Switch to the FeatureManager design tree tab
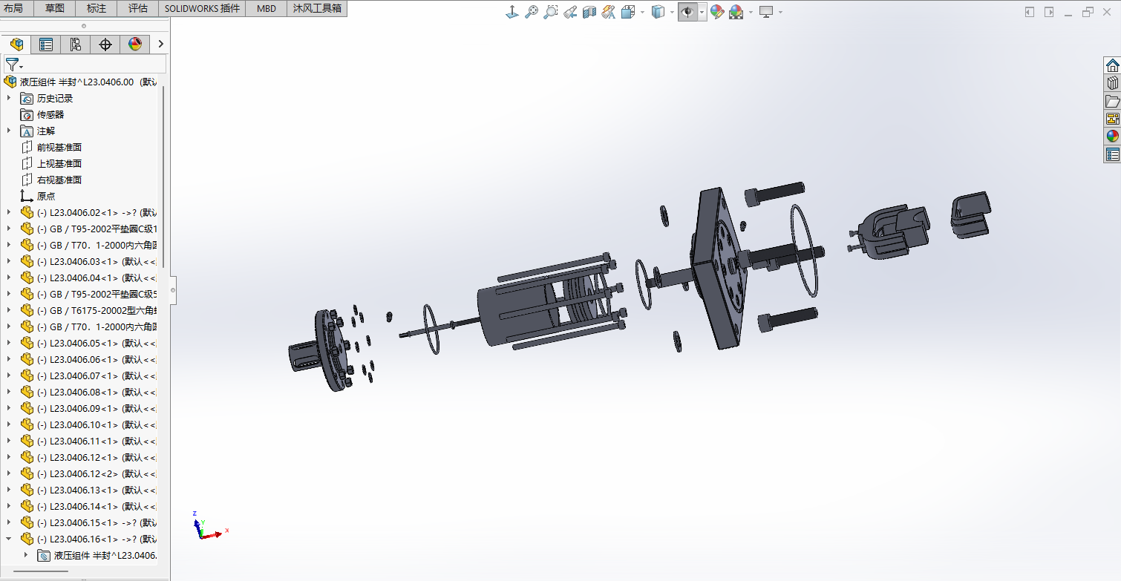 [16, 45]
